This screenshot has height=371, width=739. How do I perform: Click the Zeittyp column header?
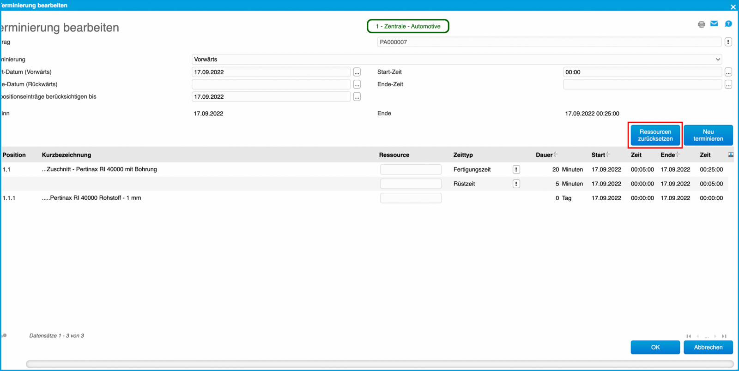pos(463,155)
